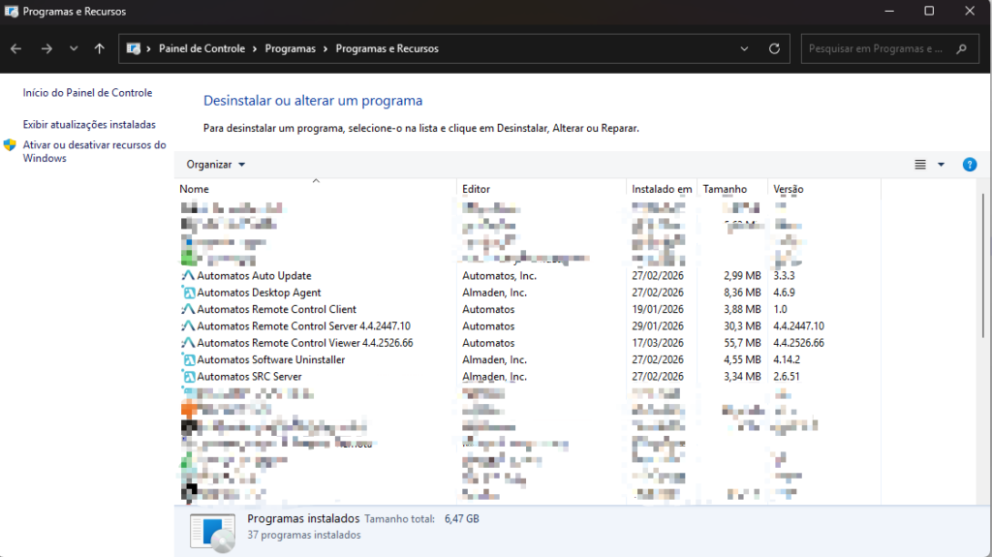This screenshot has width=992, height=557.
Task: Click the Automatos Desktop Agent icon
Action: tap(188, 293)
